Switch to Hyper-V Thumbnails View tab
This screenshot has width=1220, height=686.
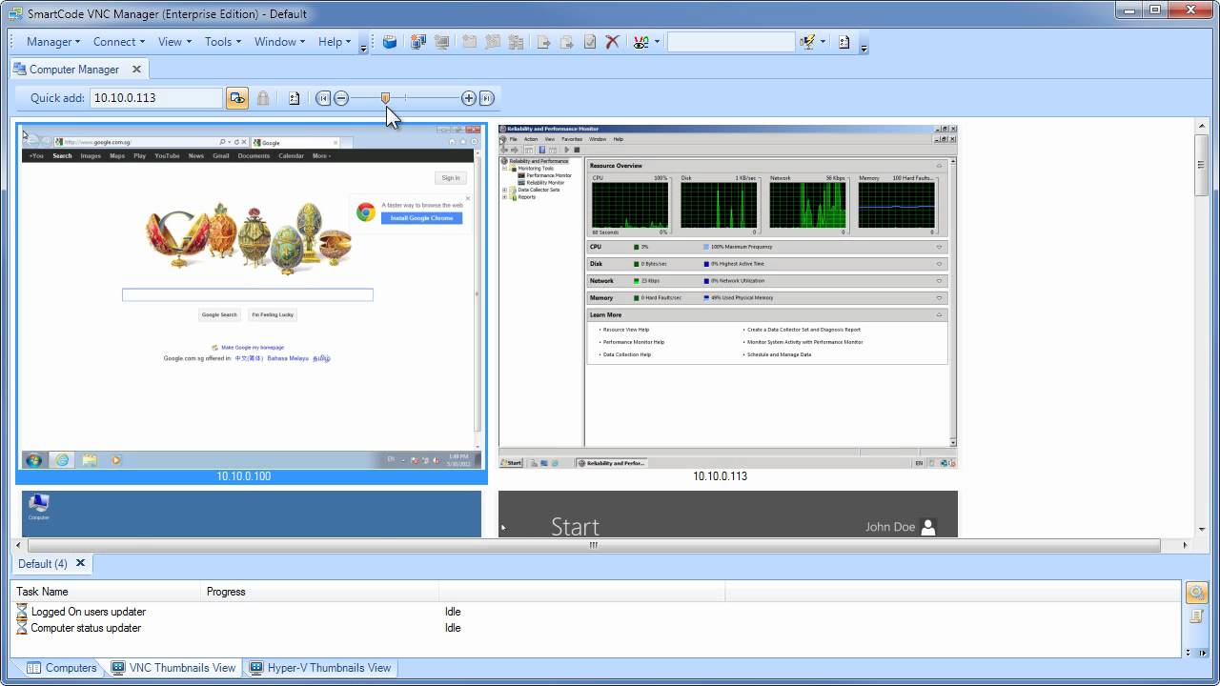(320, 668)
